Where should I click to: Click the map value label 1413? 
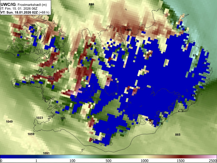click(x=148, y=55)
